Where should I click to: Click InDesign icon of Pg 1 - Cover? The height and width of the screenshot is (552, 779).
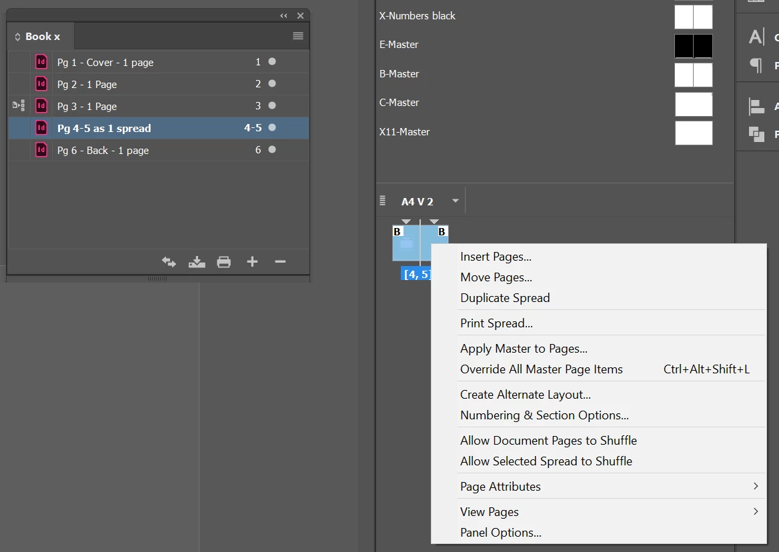[x=41, y=62]
